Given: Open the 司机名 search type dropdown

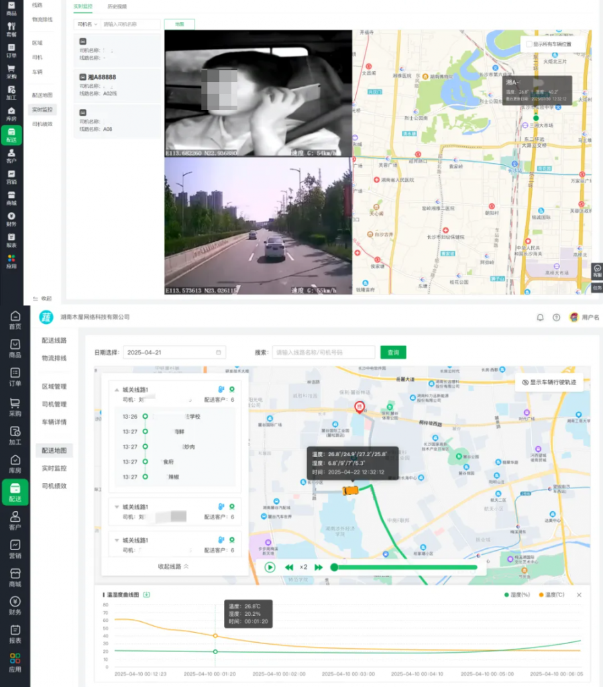Looking at the screenshot, I should 87,24.
